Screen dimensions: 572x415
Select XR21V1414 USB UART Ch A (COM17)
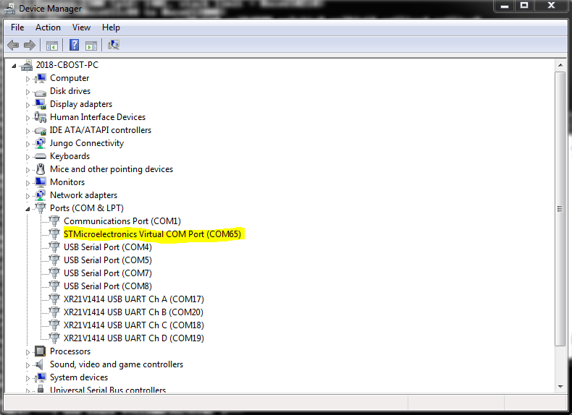133,299
